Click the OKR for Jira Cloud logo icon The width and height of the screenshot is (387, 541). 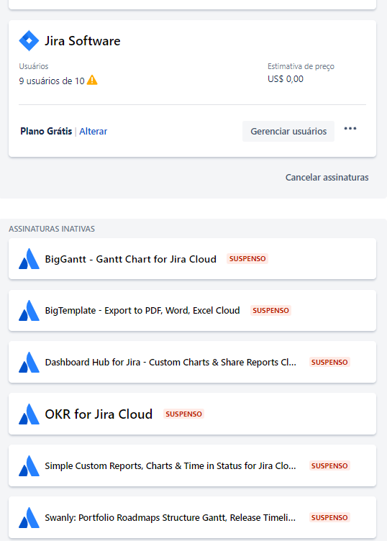[x=29, y=414]
